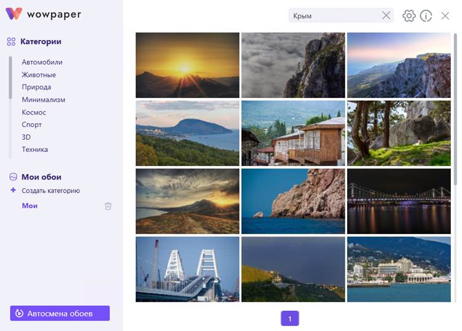Open settings via the gear icon
This screenshot has height=331, width=462.
(409, 16)
